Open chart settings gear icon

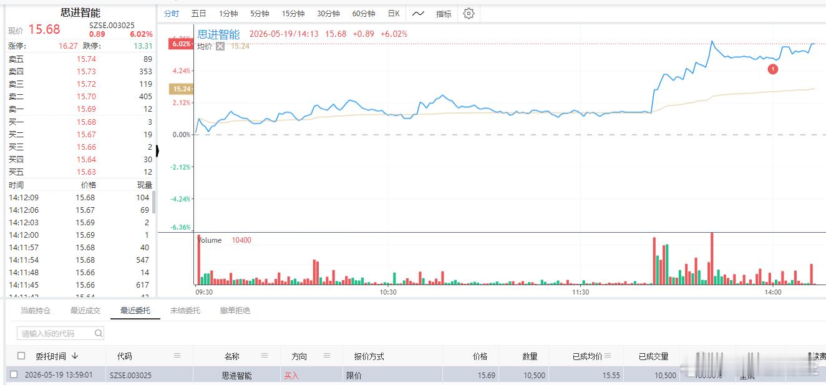coord(469,13)
